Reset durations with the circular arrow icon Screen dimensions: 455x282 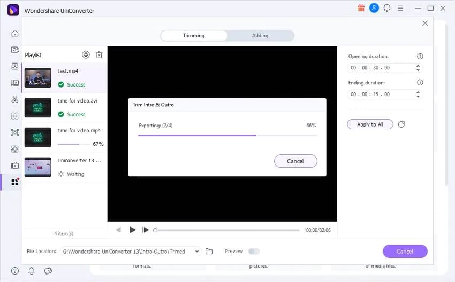click(401, 124)
